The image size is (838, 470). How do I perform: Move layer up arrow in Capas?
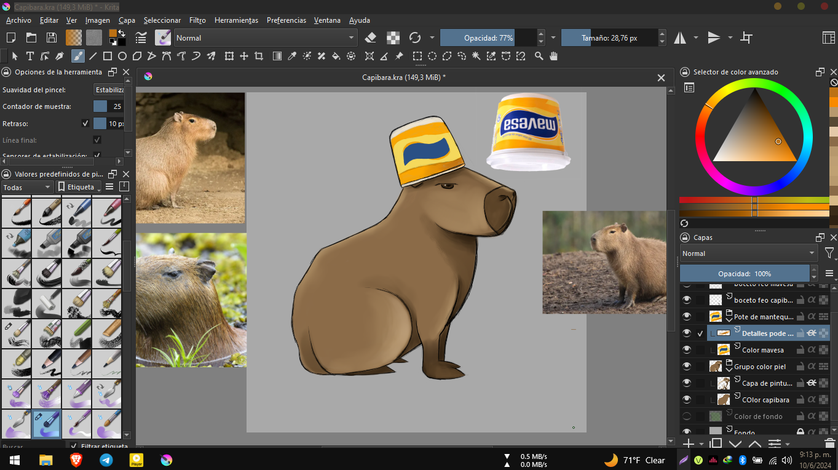tap(755, 443)
